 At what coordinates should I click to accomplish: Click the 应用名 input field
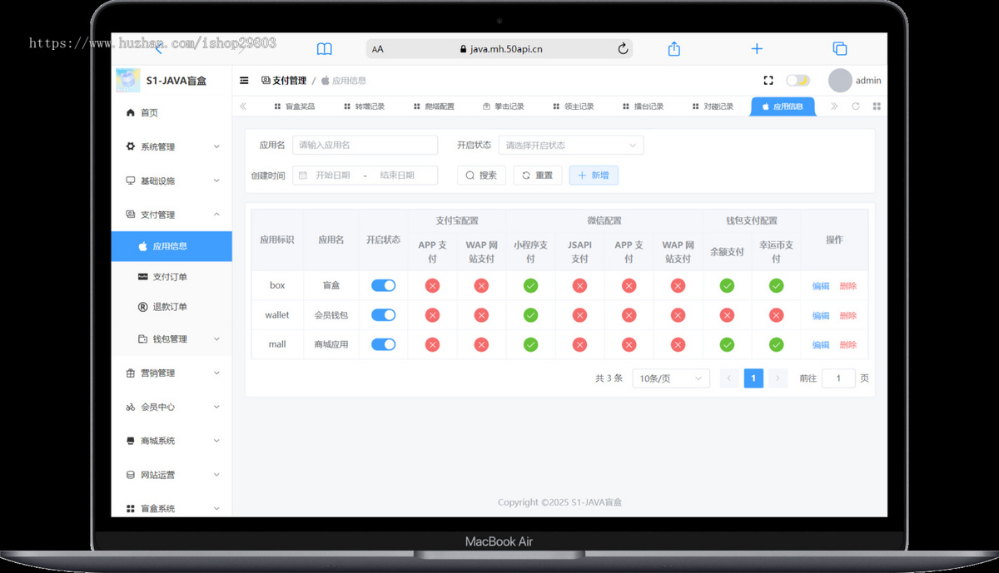[x=365, y=145]
